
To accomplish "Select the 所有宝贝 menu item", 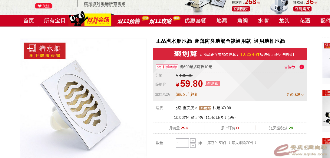I will point(55,21).
